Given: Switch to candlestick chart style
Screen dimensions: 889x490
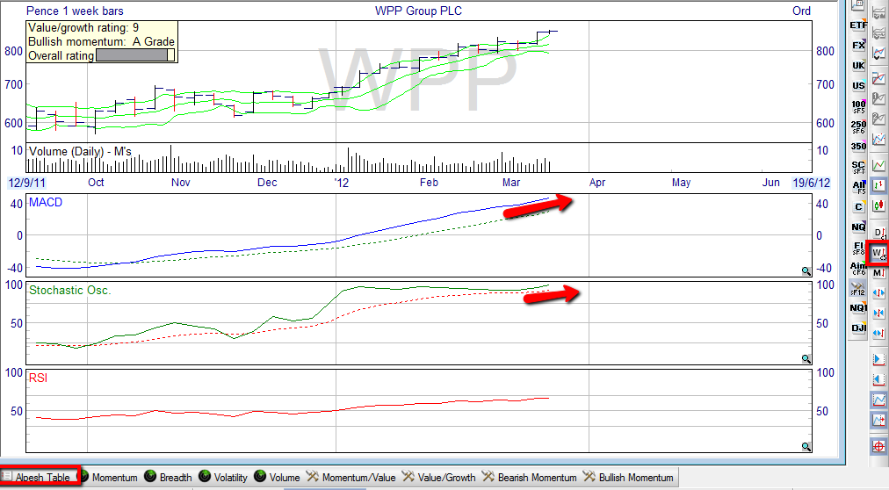Looking at the screenshot, I should (x=878, y=205).
